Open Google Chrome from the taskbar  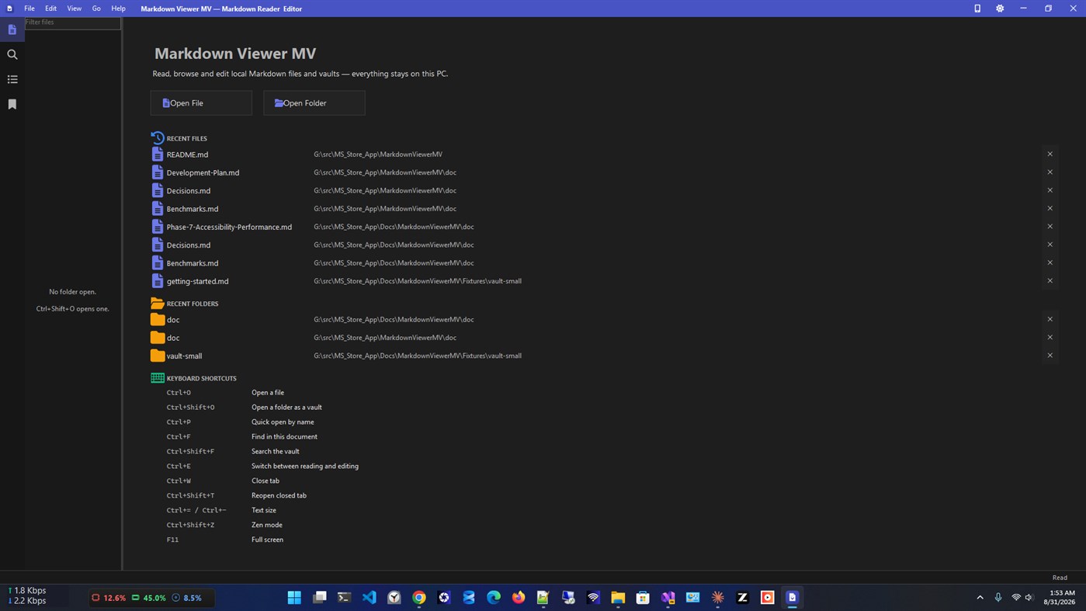click(419, 597)
